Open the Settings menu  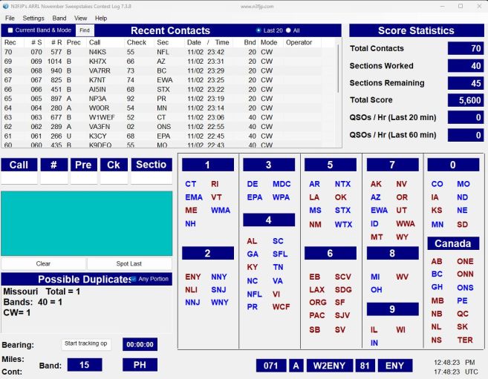pos(33,18)
